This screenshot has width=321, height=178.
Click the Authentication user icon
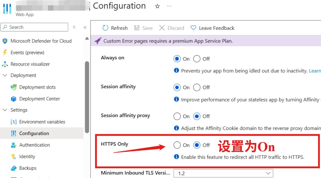14,145
